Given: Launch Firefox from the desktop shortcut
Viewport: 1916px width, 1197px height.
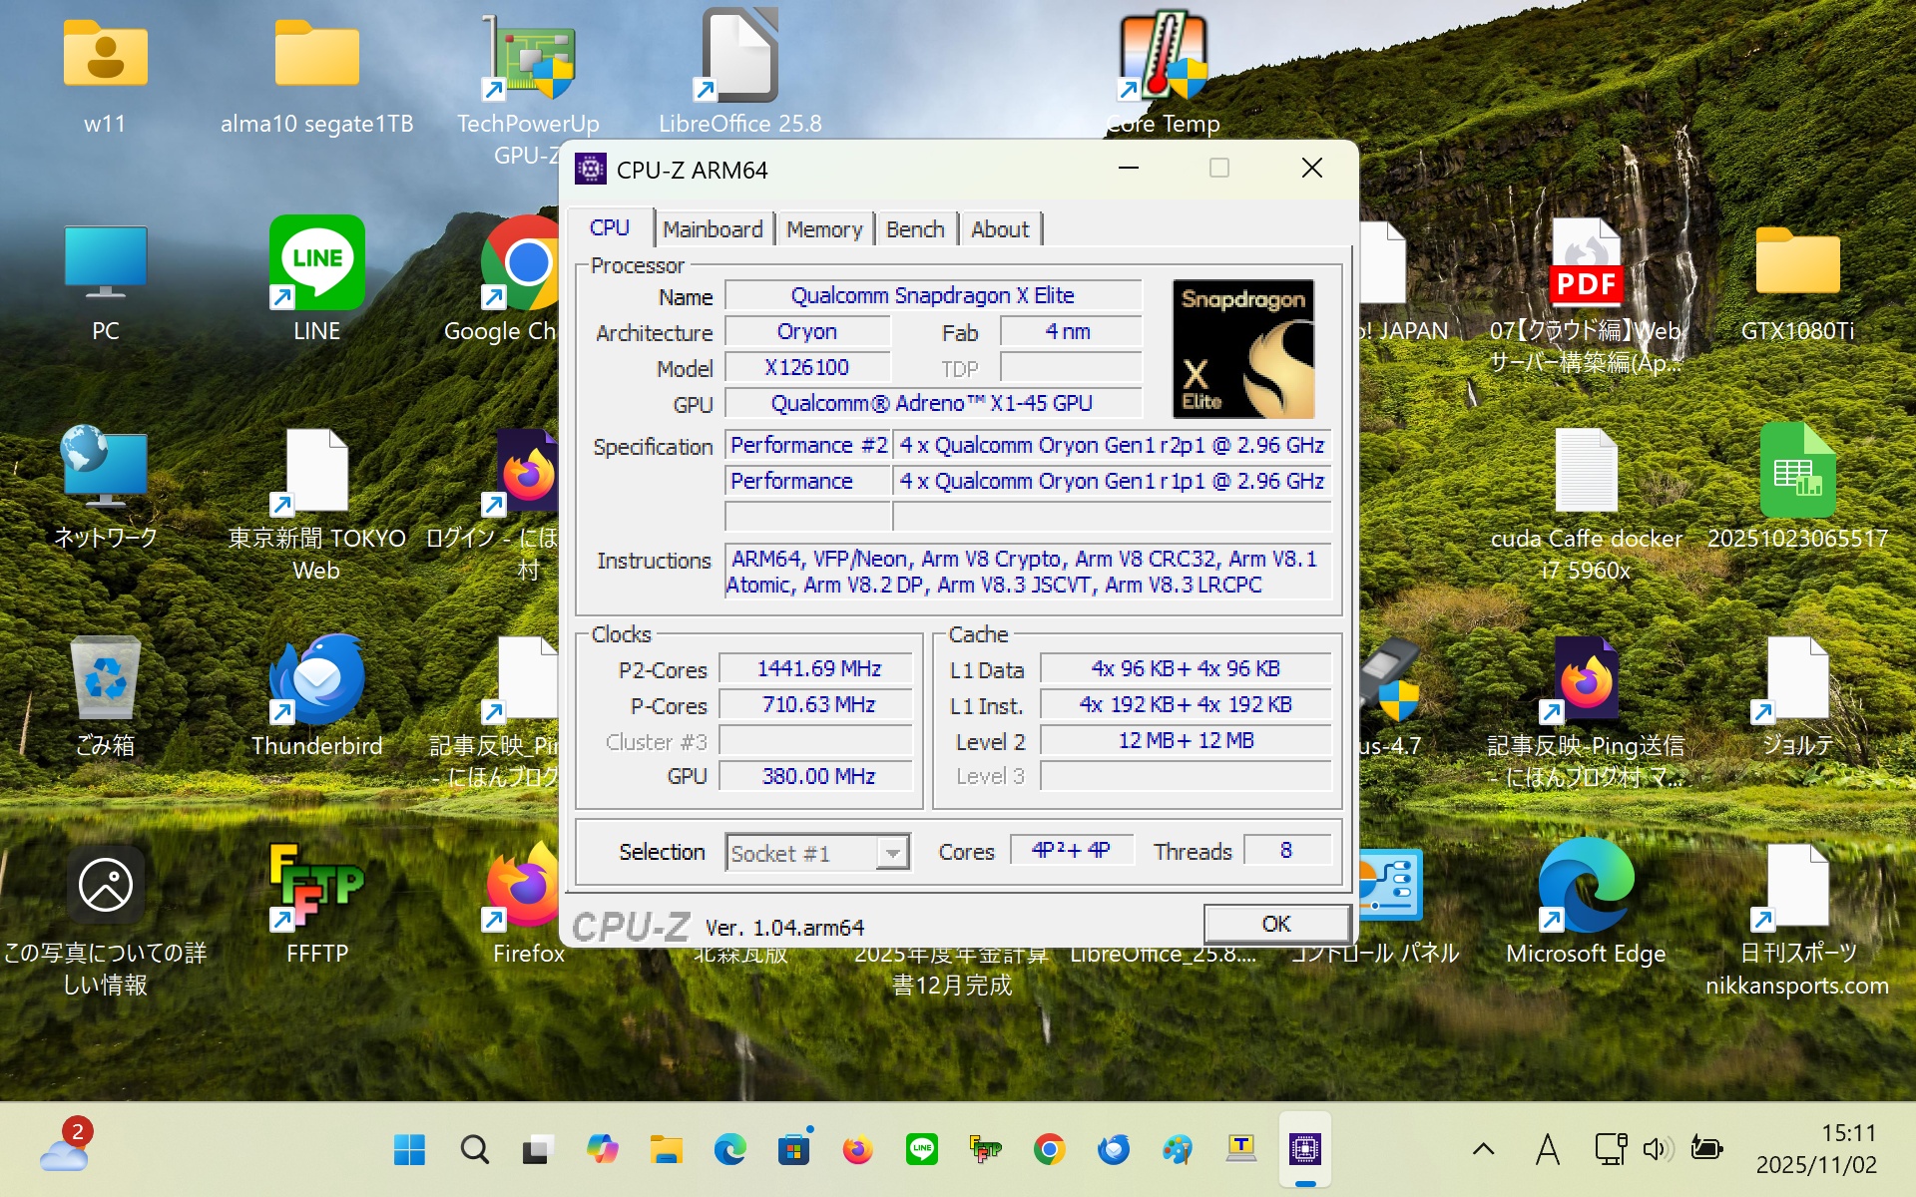Looking at the screenshot, I should [x=527, y=904].
